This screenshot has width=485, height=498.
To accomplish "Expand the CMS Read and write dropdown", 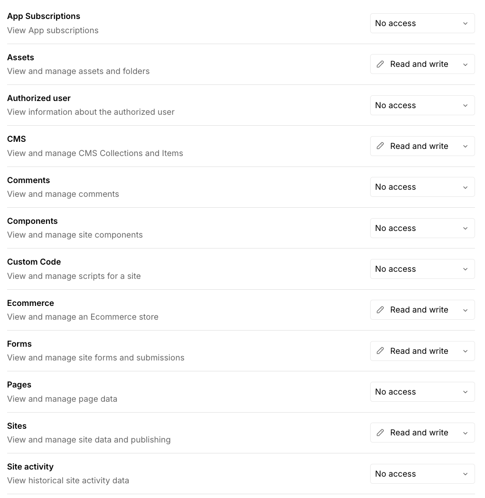I will (x=422, y=146).
